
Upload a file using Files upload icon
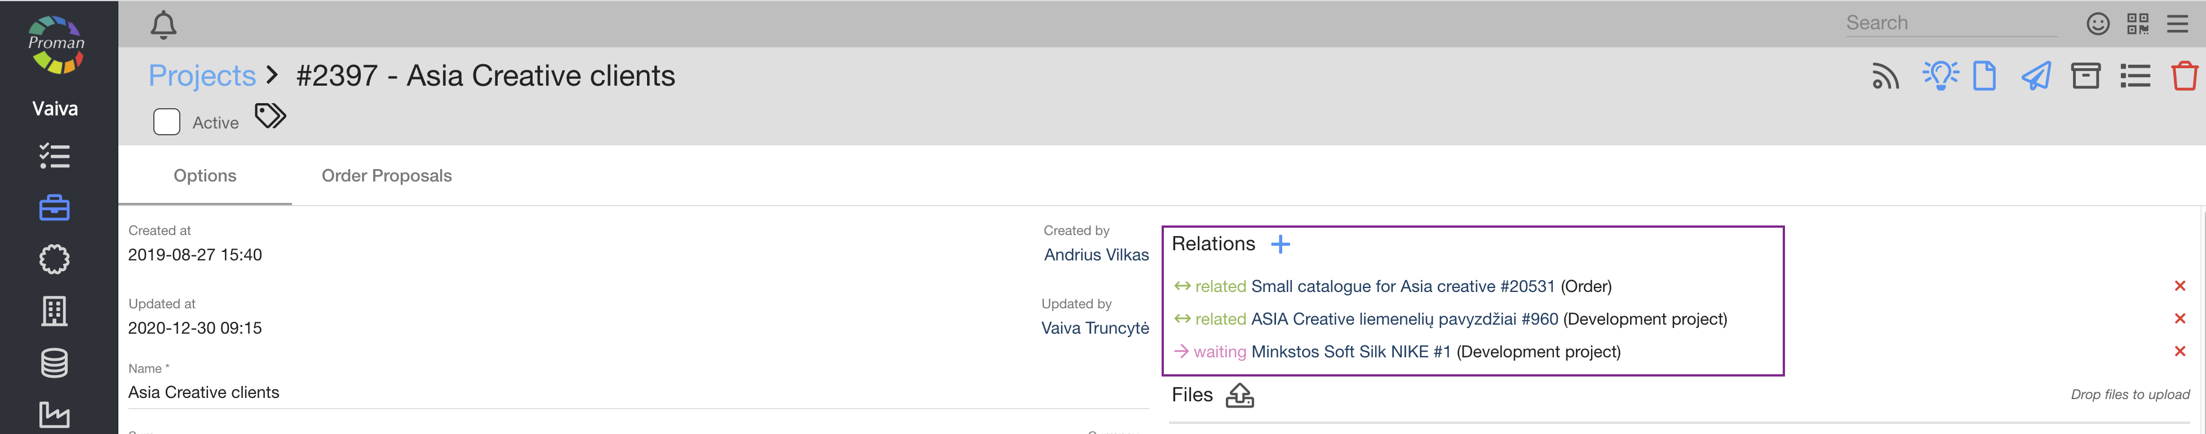point(1239,396)
